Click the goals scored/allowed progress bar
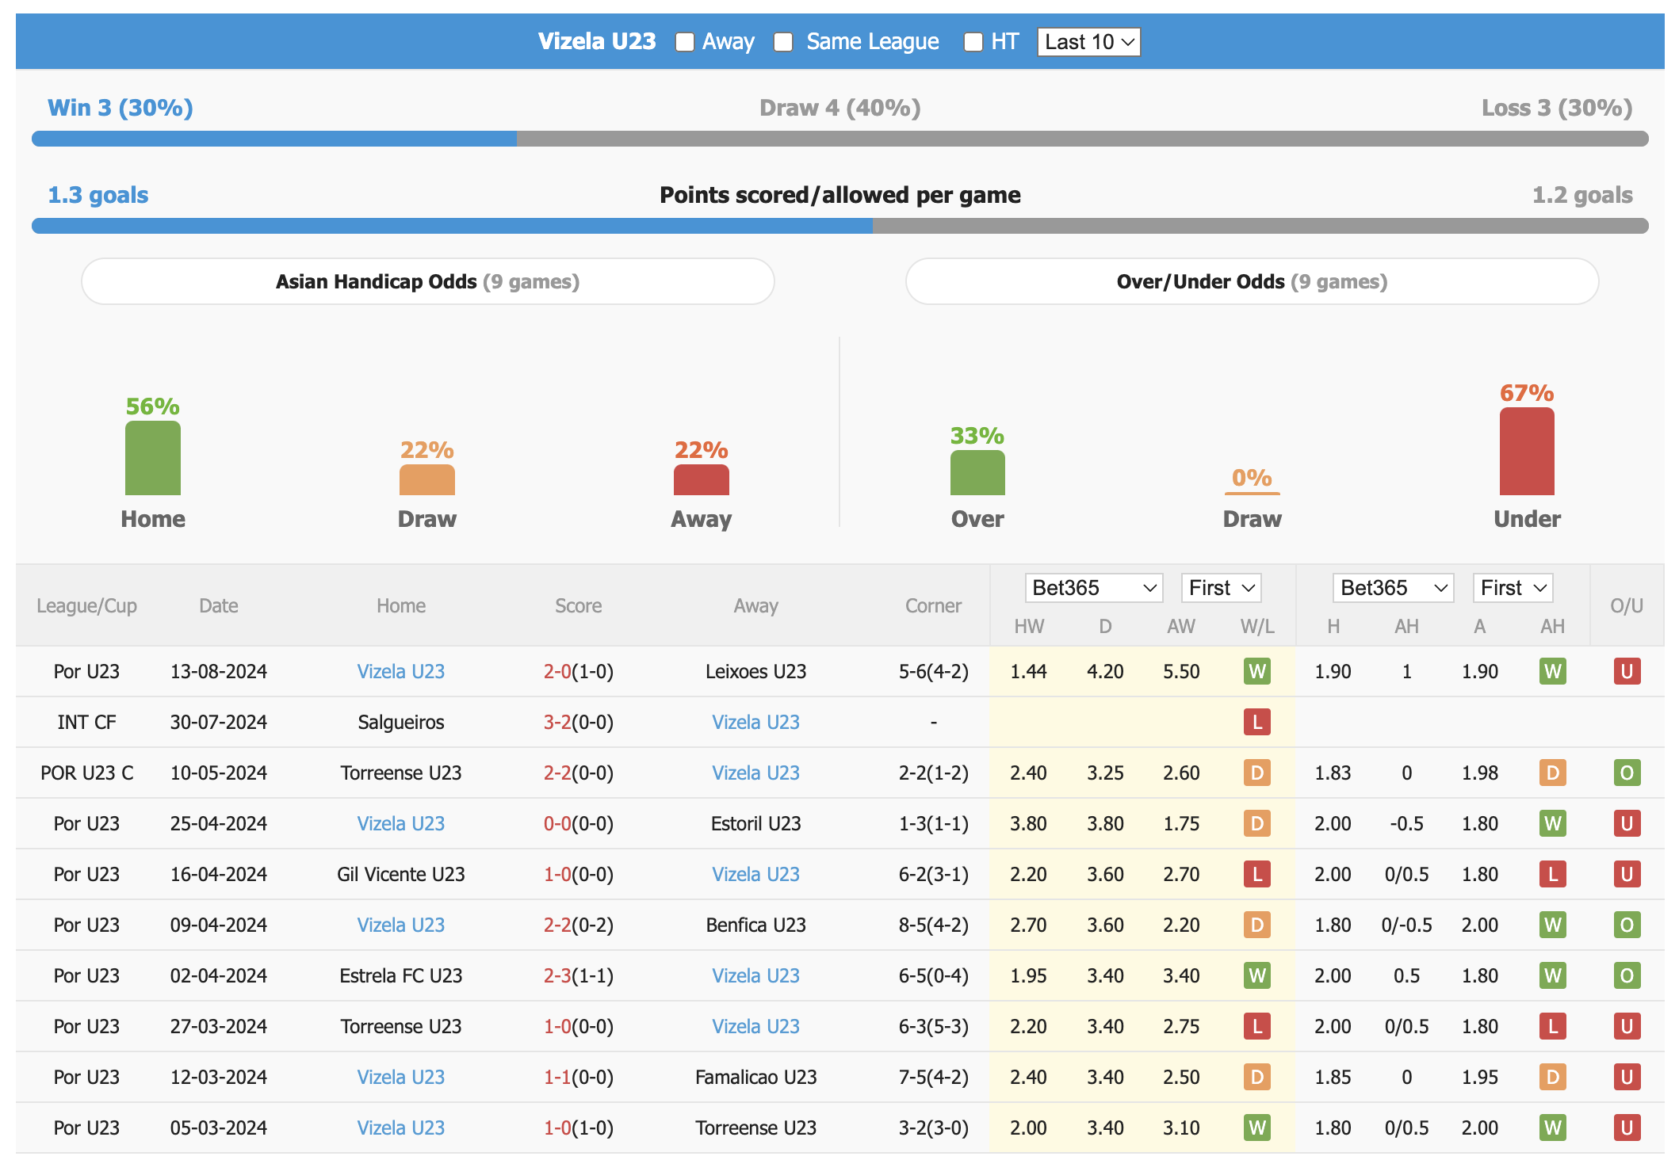 pos(840,226)
